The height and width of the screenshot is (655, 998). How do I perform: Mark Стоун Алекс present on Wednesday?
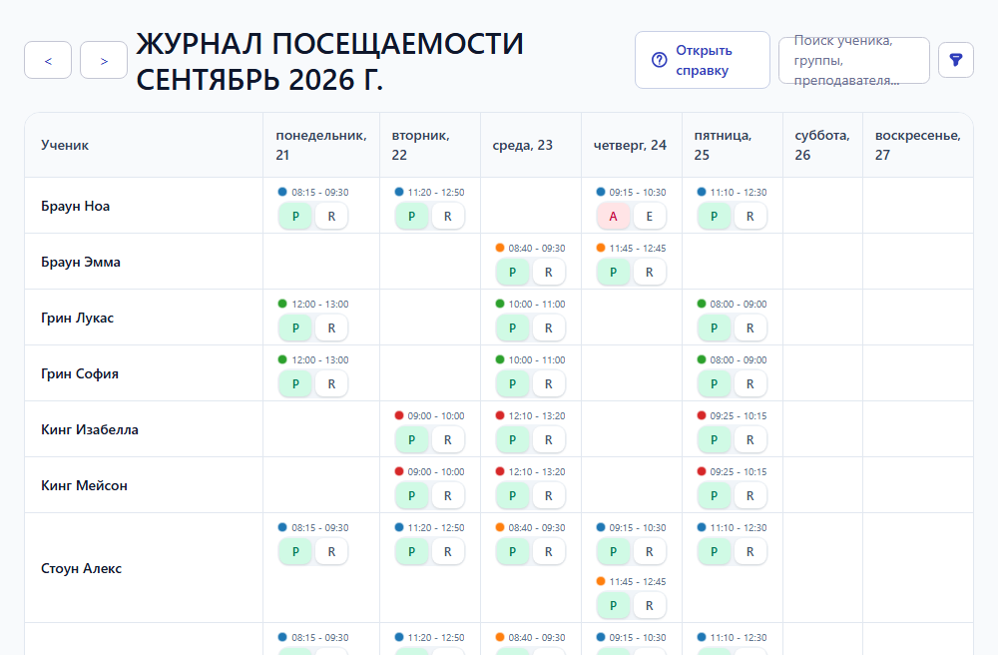coord(512,552)
